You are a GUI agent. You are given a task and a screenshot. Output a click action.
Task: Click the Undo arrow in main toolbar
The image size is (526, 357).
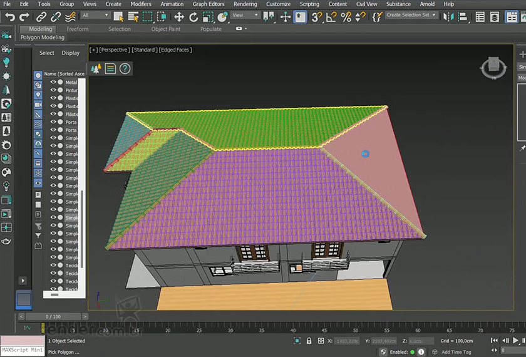click(10, 17)
